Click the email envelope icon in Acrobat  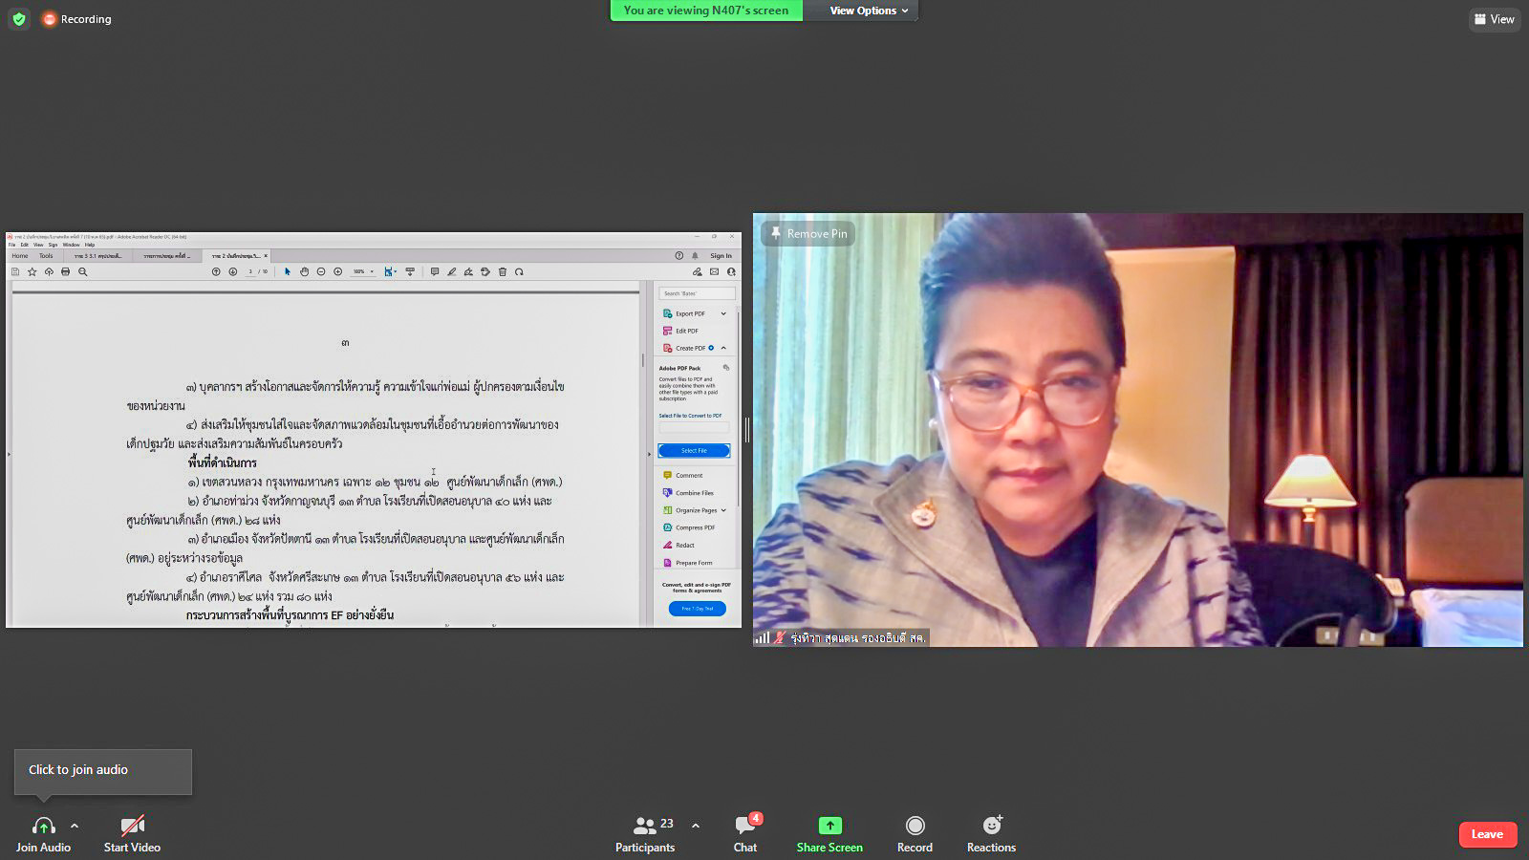click(714, 272)
